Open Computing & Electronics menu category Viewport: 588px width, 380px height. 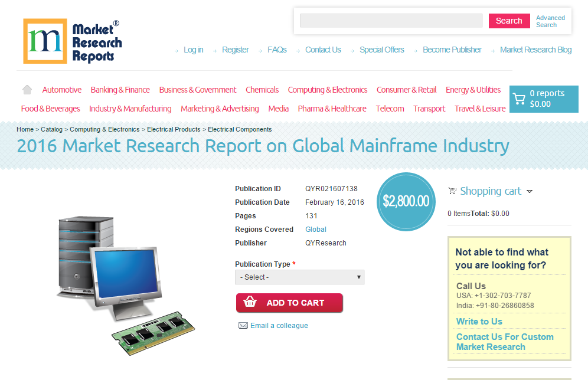click(x=328, y=90)
